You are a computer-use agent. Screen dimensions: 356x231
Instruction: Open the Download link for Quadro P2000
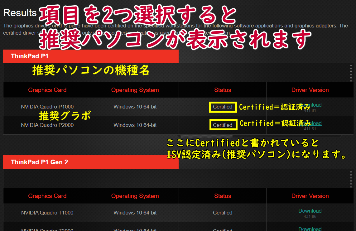coord(310,123)
